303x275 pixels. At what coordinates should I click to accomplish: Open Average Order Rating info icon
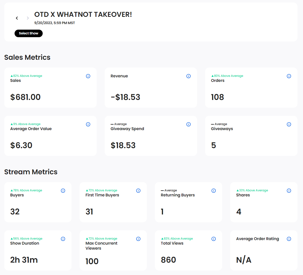pos(289,239)
